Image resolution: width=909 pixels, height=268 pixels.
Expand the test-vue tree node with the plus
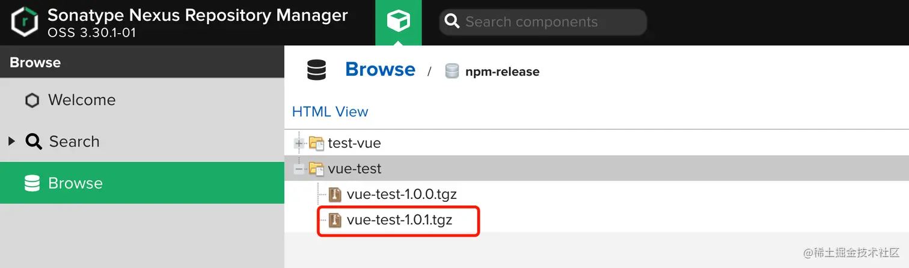pyautogui.click(x=299, y=143)
